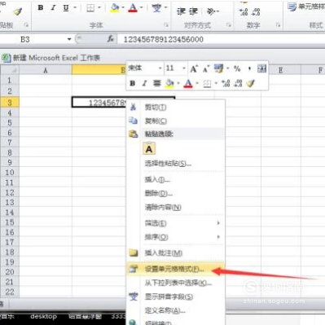This screenshot has width=325, height=325.
Task: Select column A header
Action: point(46,70)
